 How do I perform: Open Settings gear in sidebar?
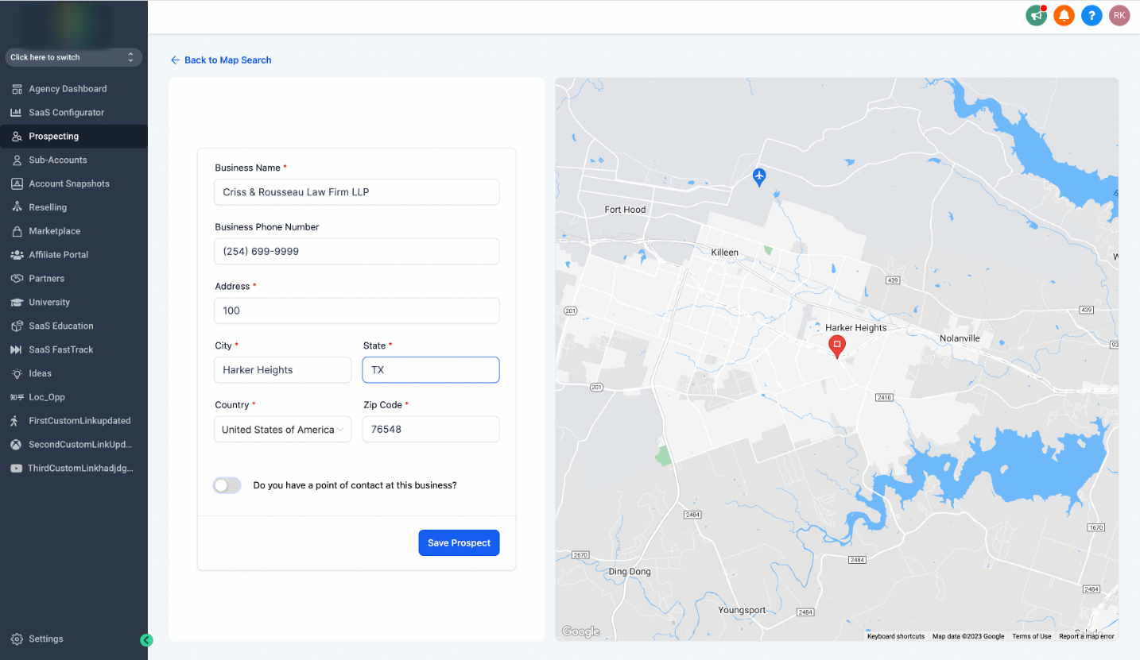tap(17, 639)
